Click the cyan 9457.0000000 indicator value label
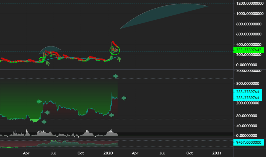The width and height of the screenshot is (266, 157). click(249, 142)
